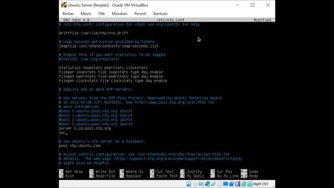This screenshot has width=334, height=188.
Task: Open the Tilik menu
Action: pos(101,14)
